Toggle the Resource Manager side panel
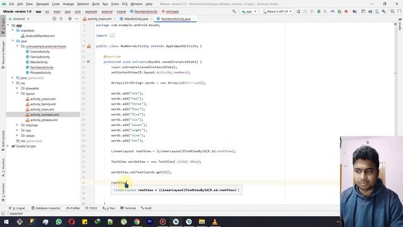The height and width of the screenshot is (227, 403). click(3, 55)
